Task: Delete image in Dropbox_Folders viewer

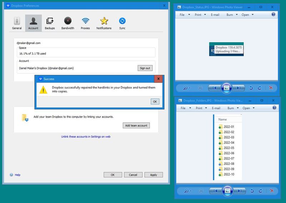Action: tap(272, 191)
